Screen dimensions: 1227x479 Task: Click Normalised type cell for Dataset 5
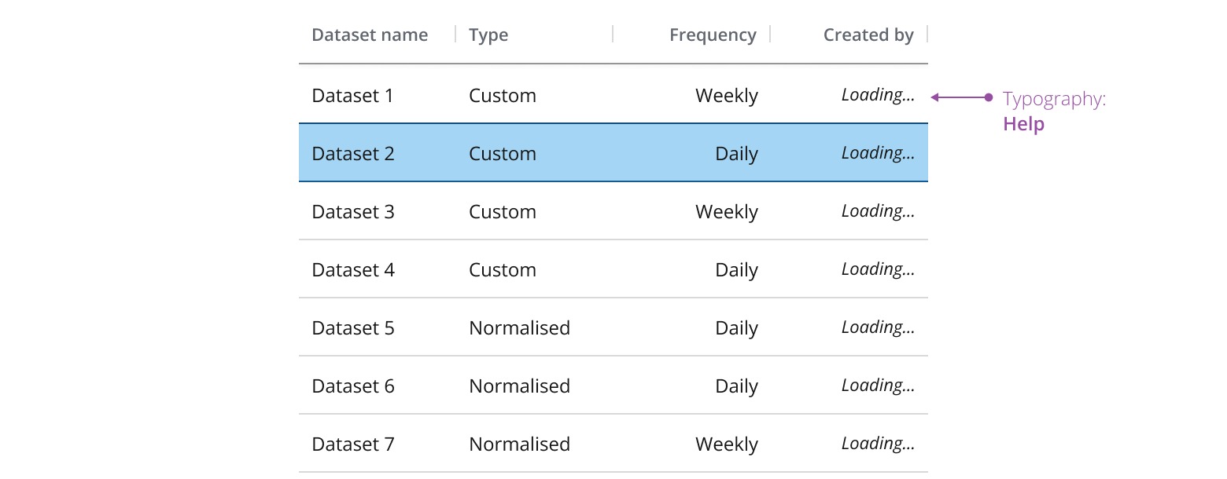pos(519,327)
